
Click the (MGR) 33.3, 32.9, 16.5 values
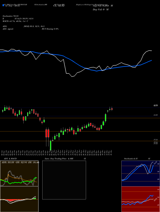(34, 26)
